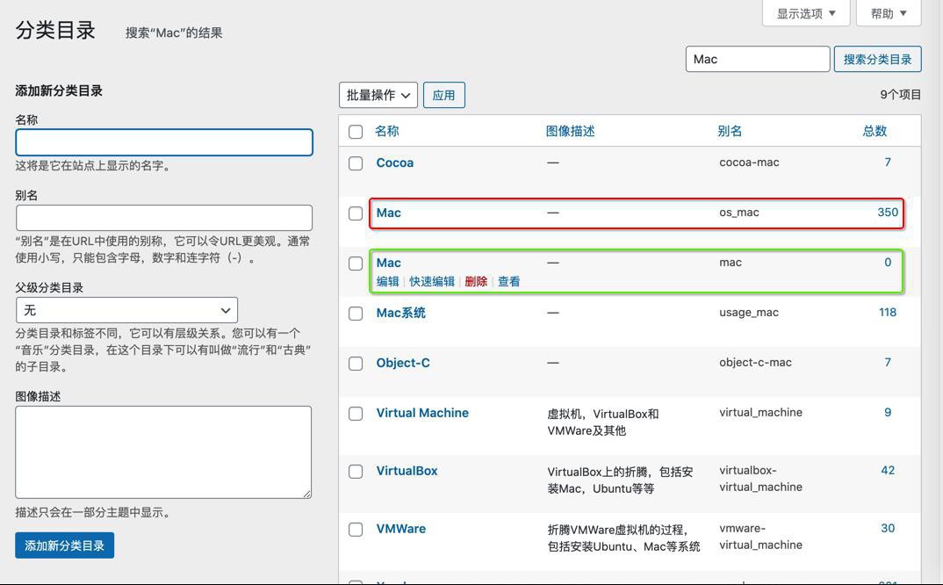Open the Mac category with alias os_mac
The width and height of the screenshot is (943, 585).
pyautogui.click(x=388, y=213)
